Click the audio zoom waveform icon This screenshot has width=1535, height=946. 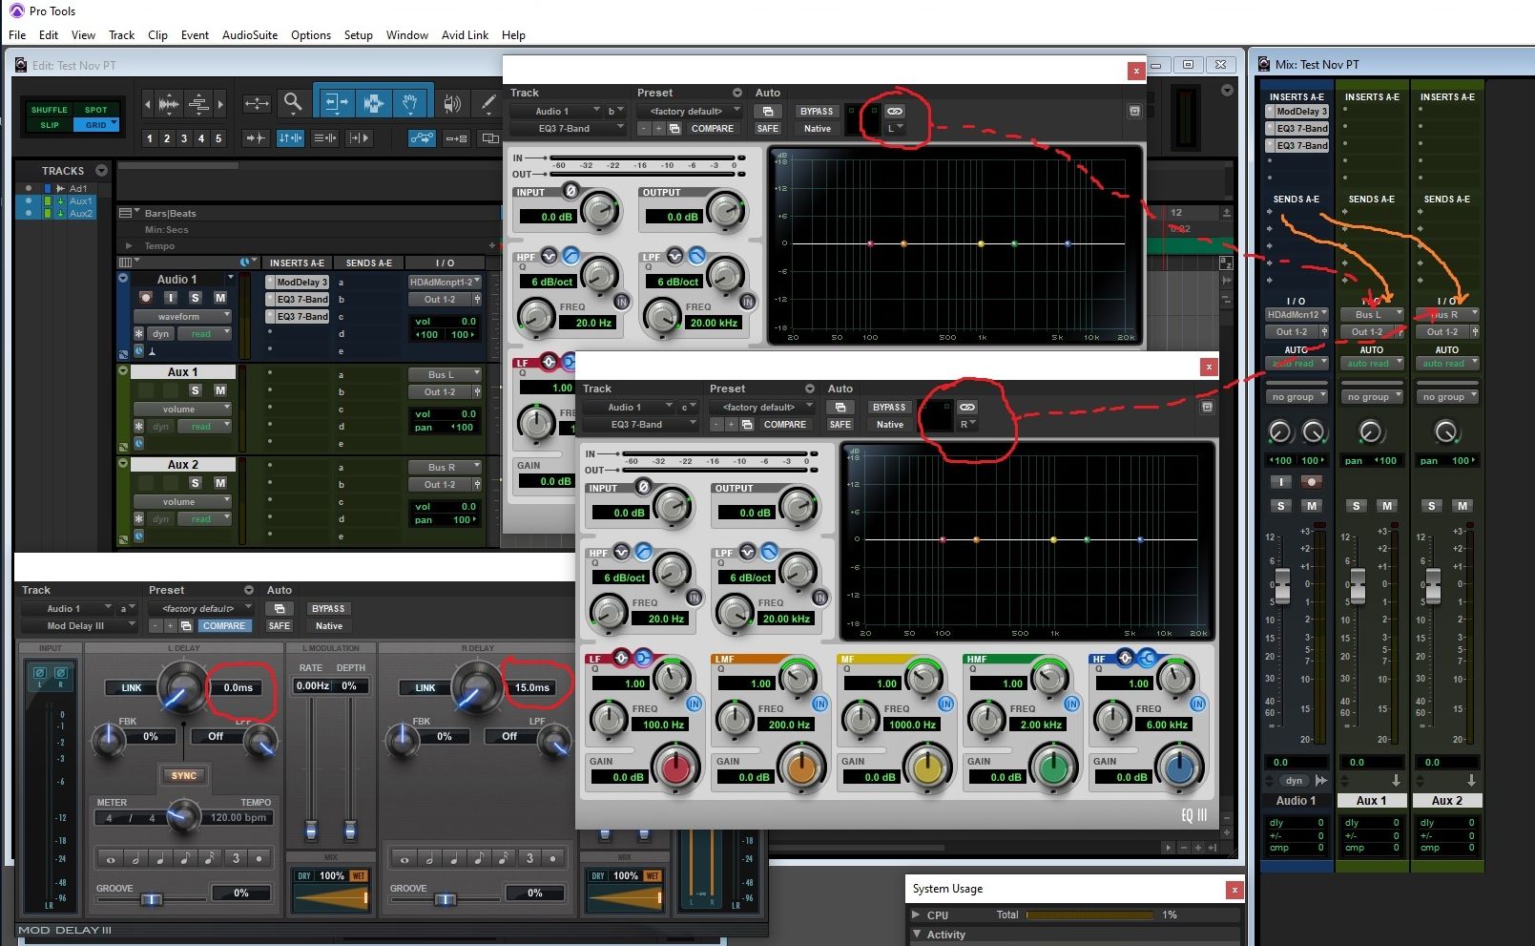click(169, 103)
